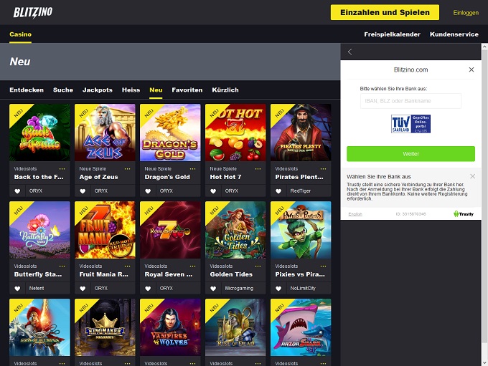This screenshot has width=488, height=366.
Task: Click the green Weiter button
Action: [410, 154]
